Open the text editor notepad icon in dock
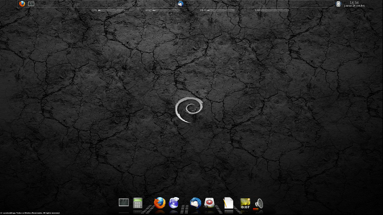This screenshot has width=383, height=215. (228, 203)
